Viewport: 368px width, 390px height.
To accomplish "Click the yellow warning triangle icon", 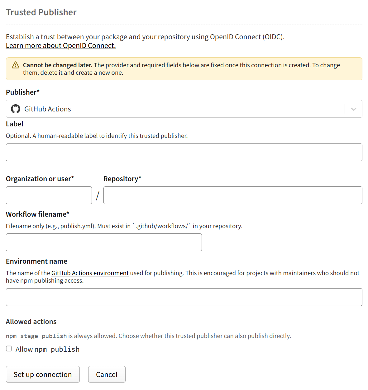I will pyautogui.click(x=16, y=65).
